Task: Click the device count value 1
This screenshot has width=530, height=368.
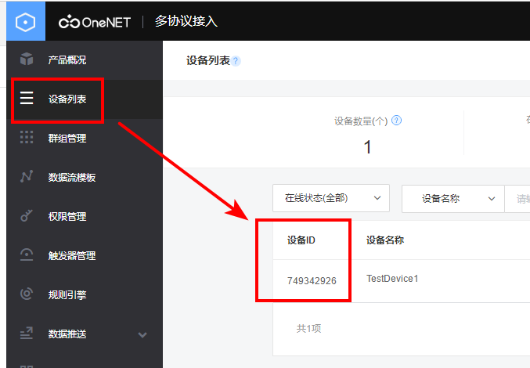Action: (x=368, y=147)
